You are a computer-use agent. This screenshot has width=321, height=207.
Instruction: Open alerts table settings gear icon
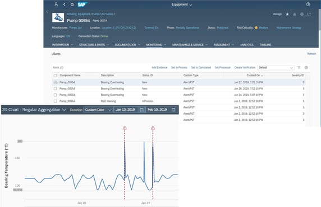pos(306,68)
